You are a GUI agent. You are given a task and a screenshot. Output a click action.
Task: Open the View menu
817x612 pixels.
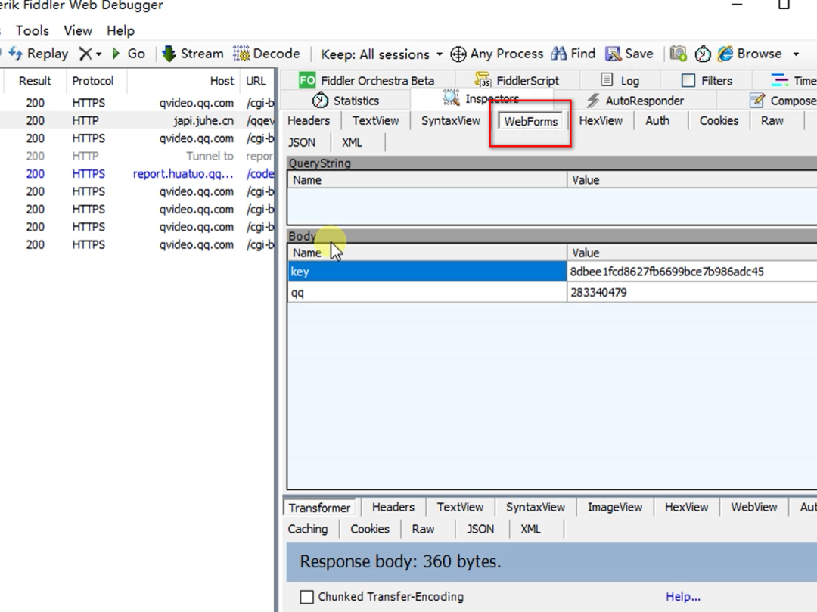coord(78,30)
